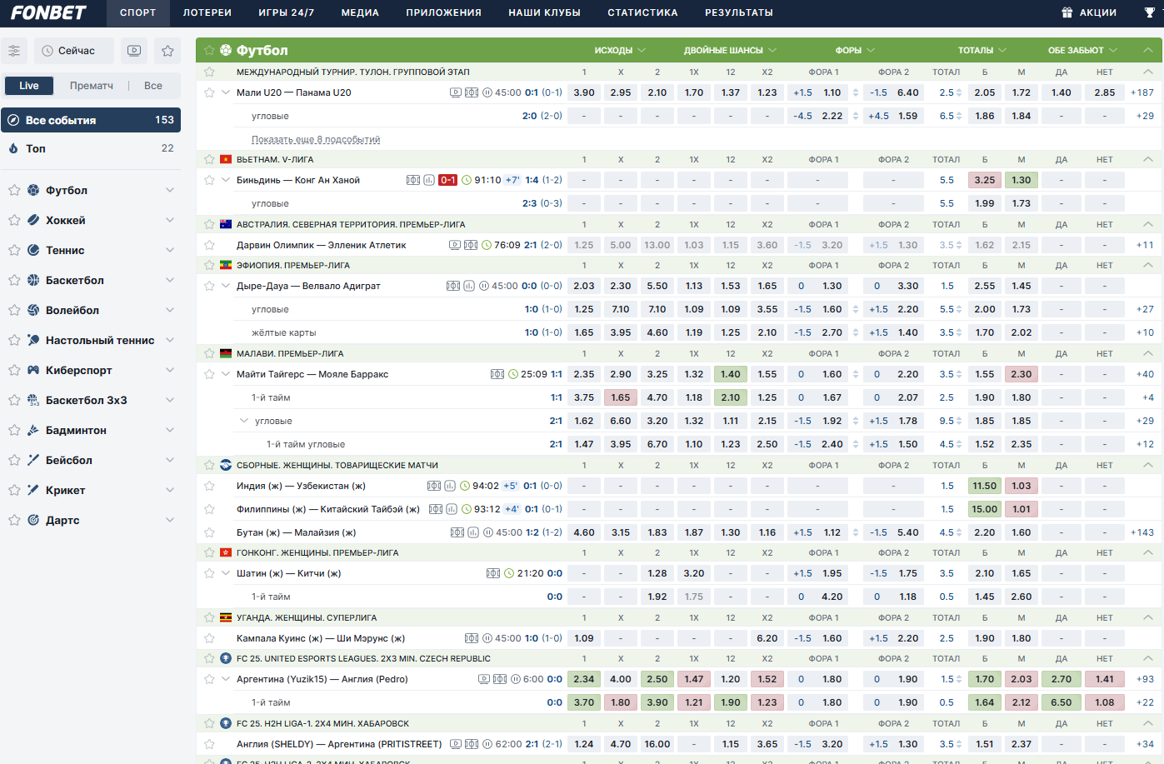Switch to the Прематч filter
The height and width of the screenshot is (764, 1164).
point(92,86)
